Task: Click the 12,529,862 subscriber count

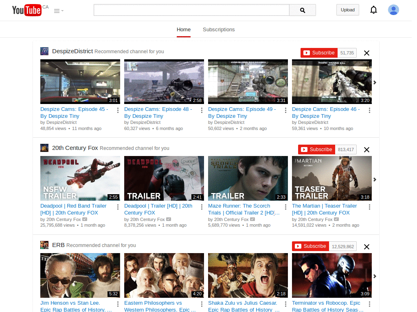Action: coord(343,246)
